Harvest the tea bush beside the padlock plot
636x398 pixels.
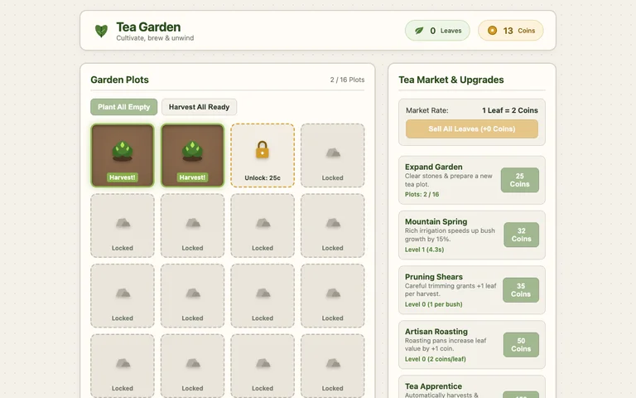(x=192, y=155)
